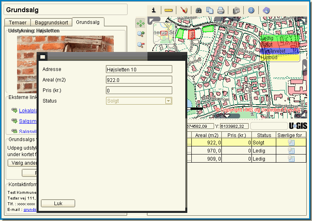Click the blue Reserveret legend swatch
The image size is (312, 221).
point(279,51)
